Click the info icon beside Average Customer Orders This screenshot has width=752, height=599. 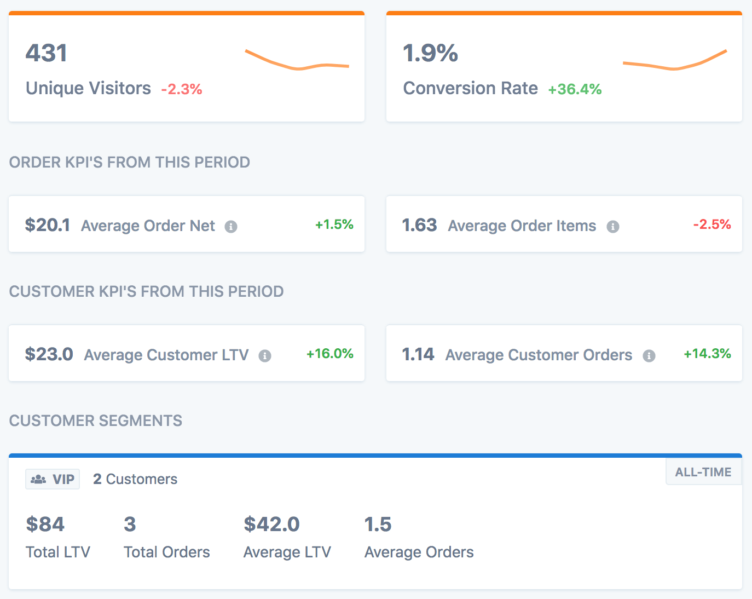pos(649,356)
